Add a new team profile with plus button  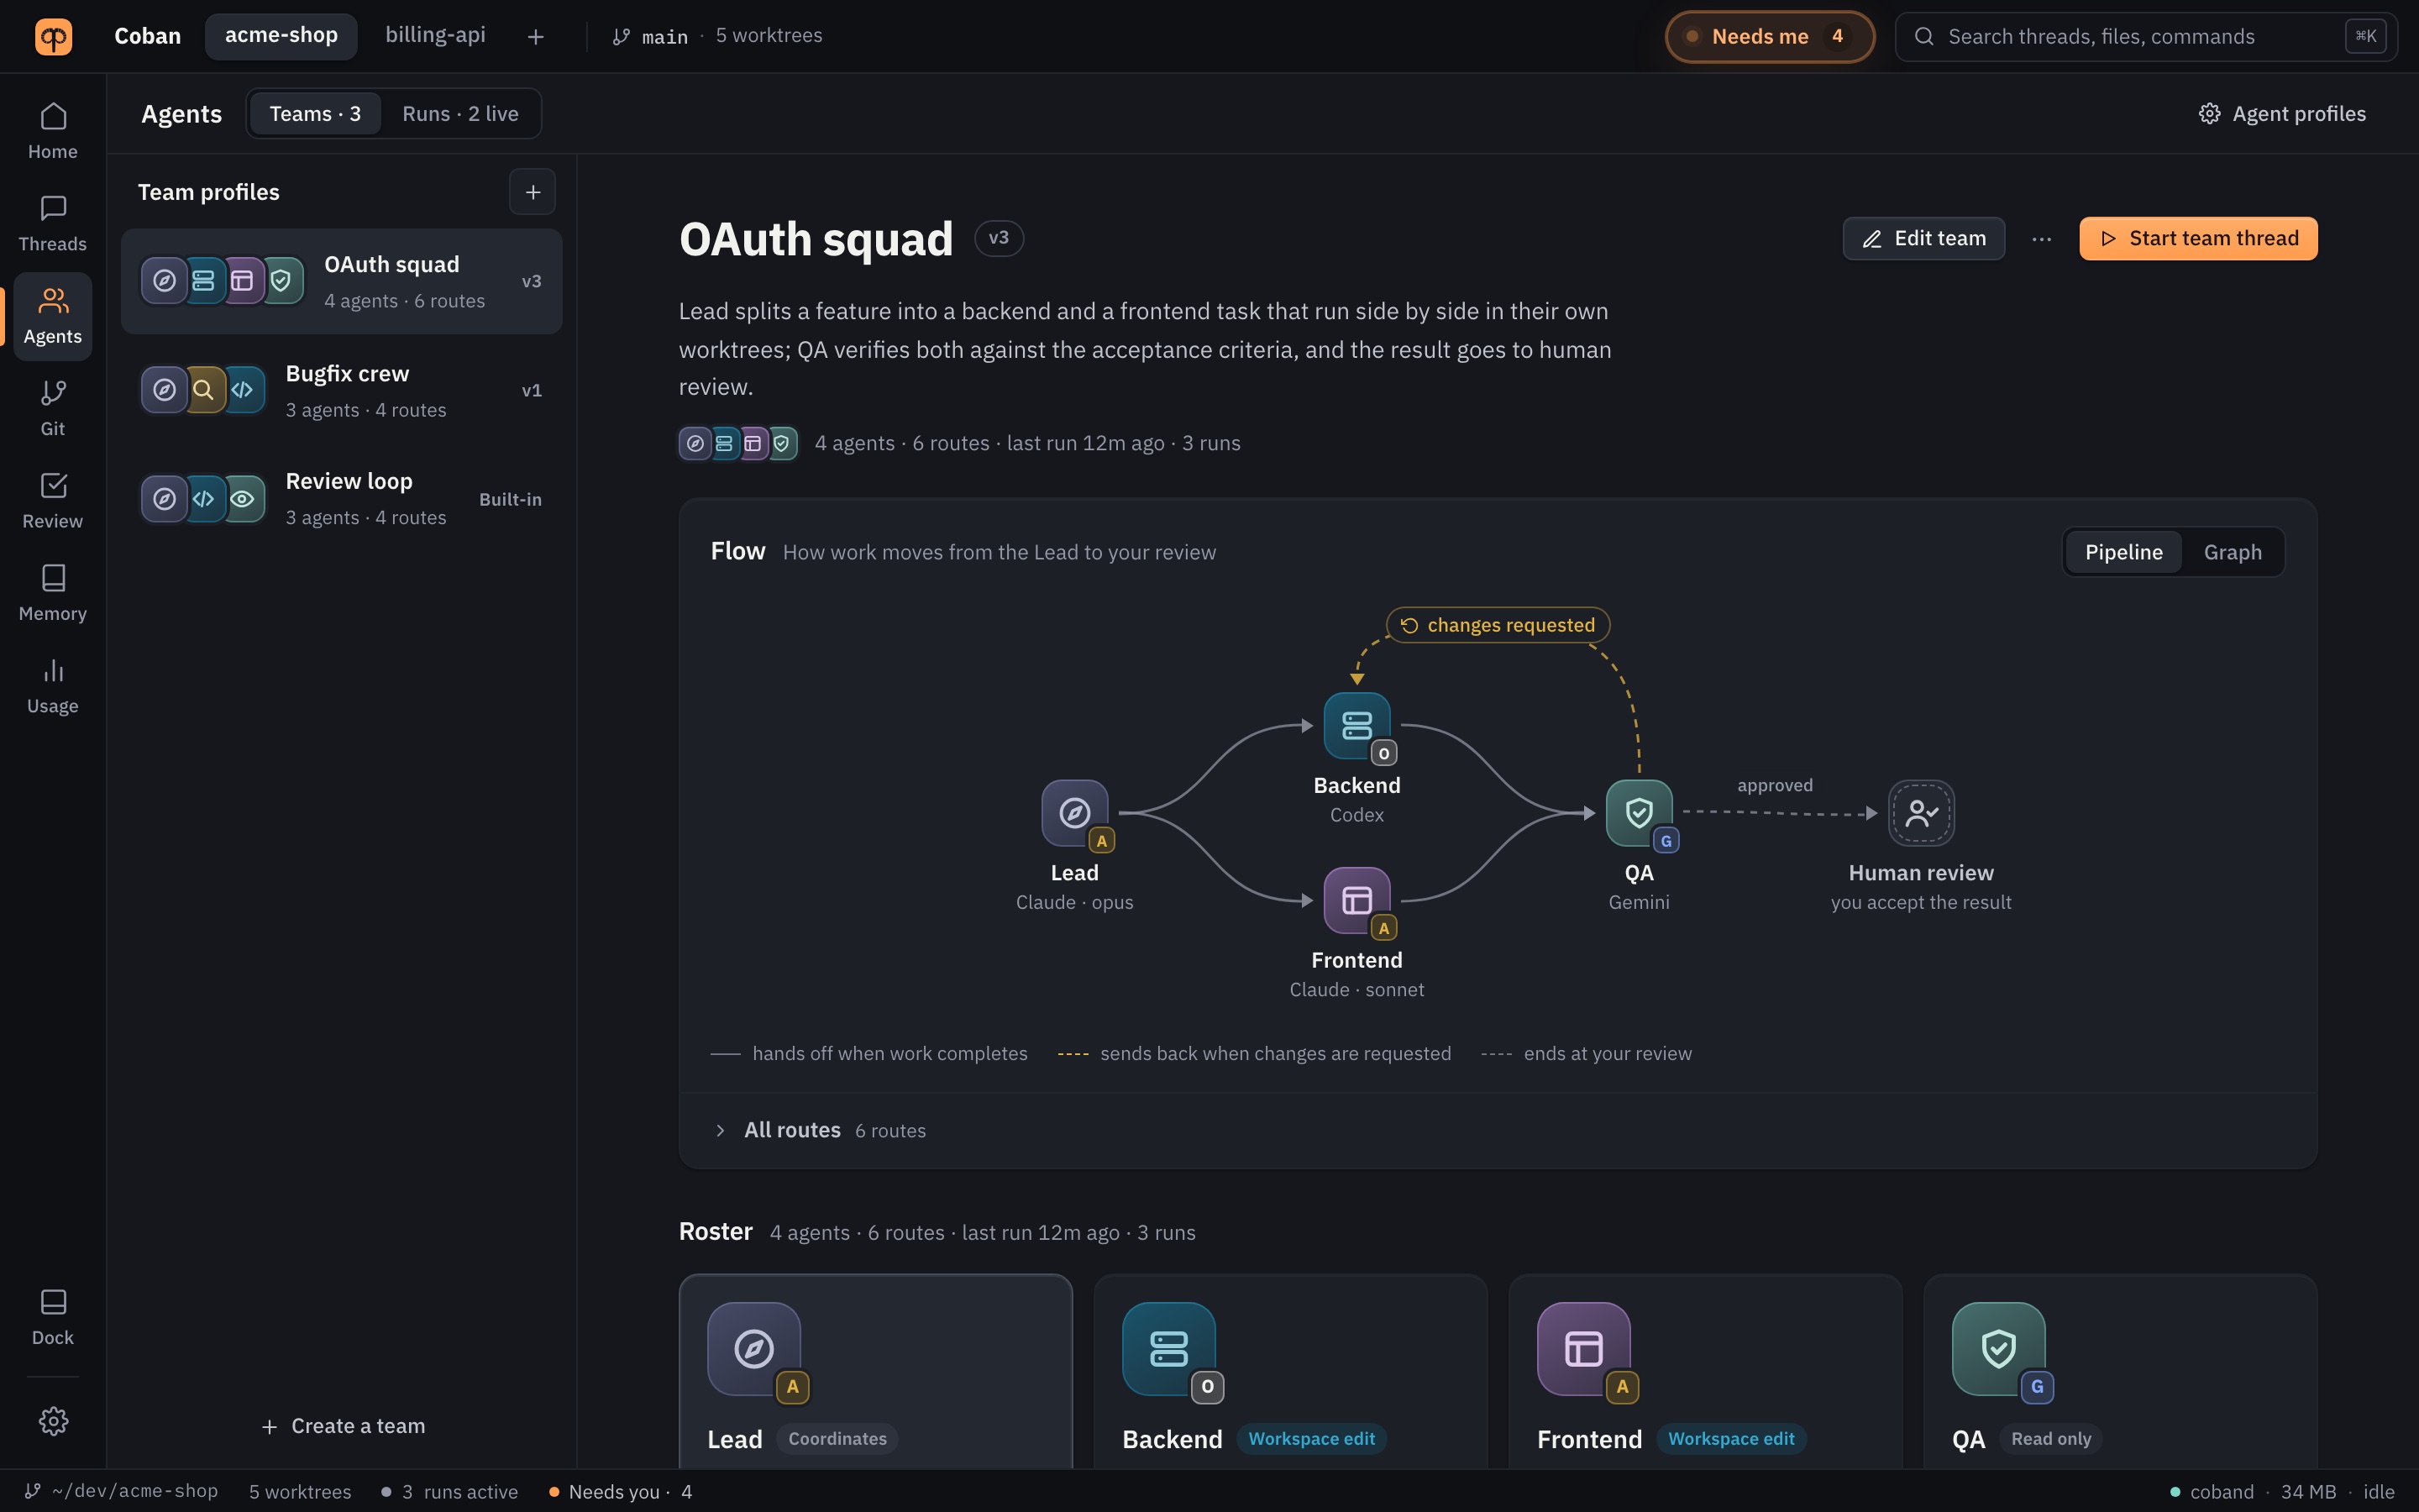coord(533,192)
